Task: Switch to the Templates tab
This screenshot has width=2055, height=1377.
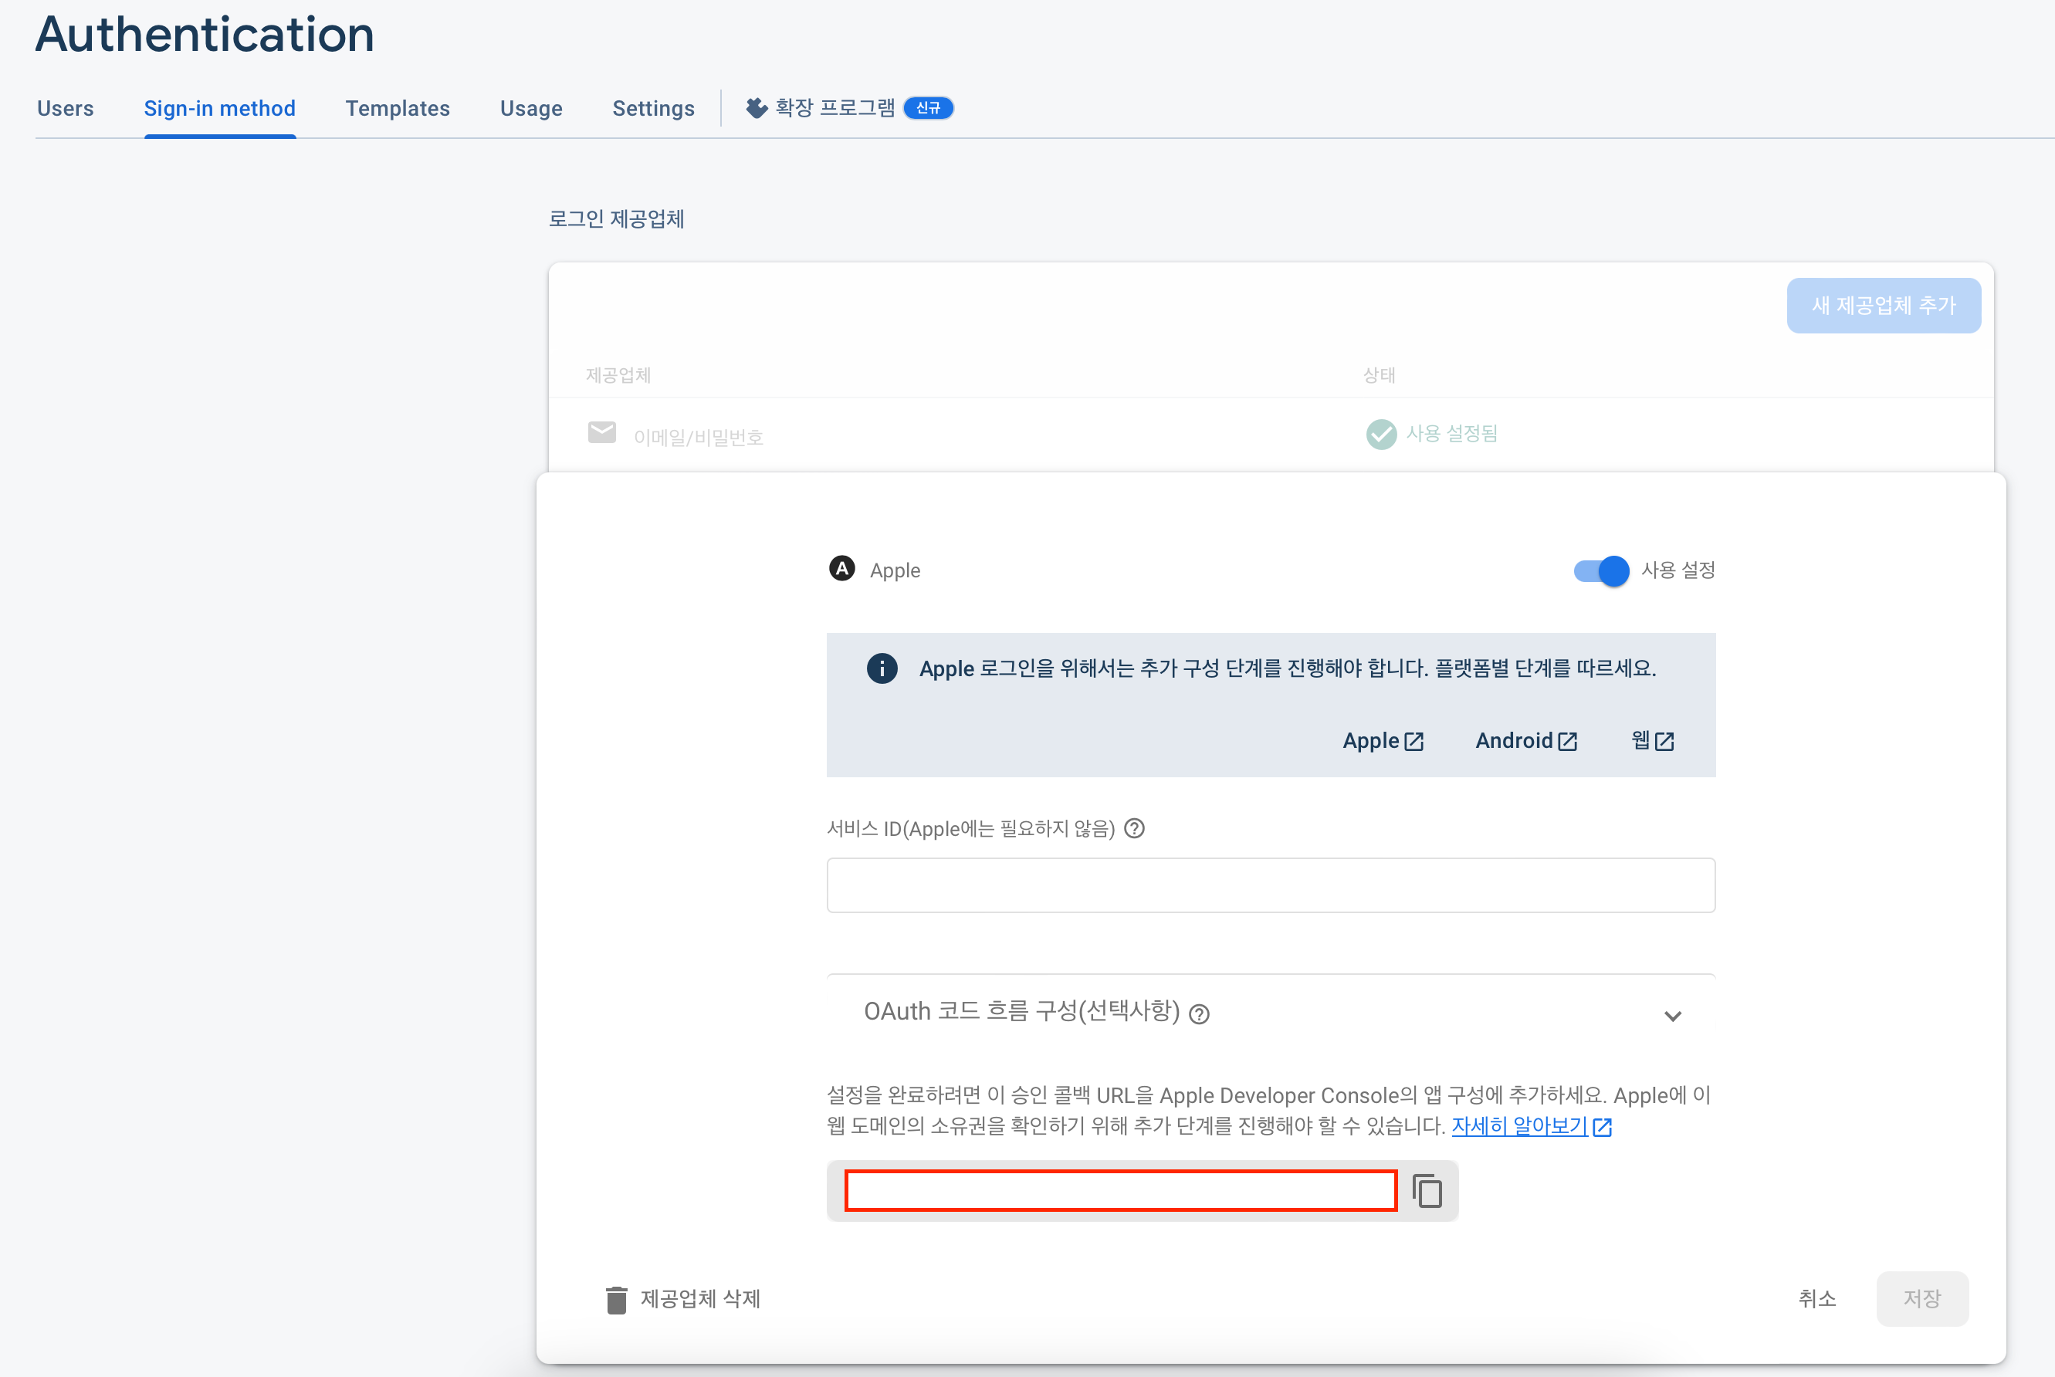Action: coord(397,108)
